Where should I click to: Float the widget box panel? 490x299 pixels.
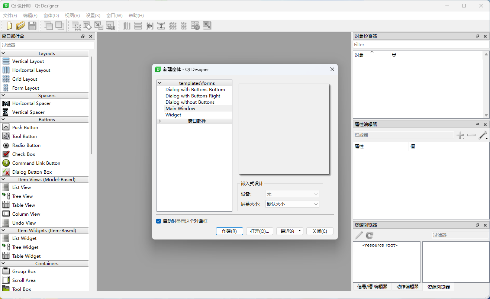(x=83, y=36)
